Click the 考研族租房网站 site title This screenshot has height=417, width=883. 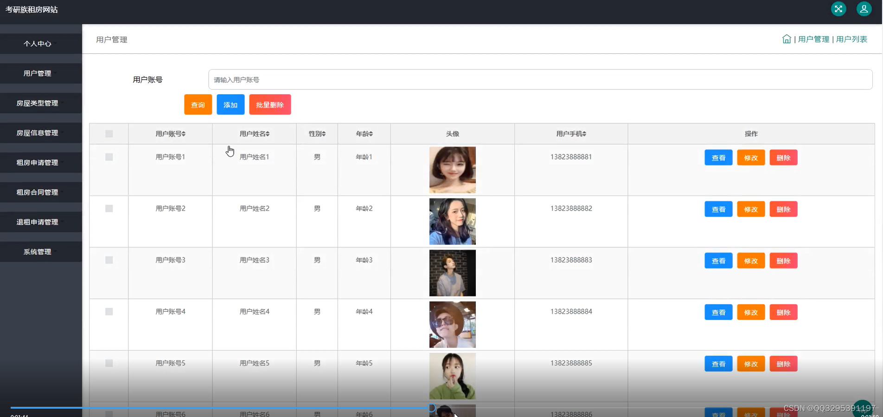pos(32,9)
